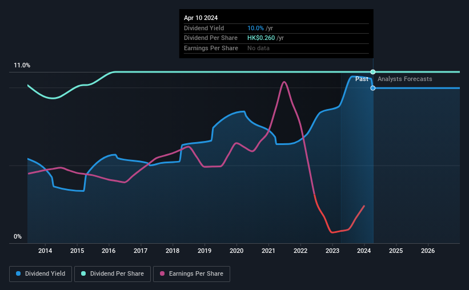
Task: Click the 2022 x-axis label
Action: (x=300, y=251)
